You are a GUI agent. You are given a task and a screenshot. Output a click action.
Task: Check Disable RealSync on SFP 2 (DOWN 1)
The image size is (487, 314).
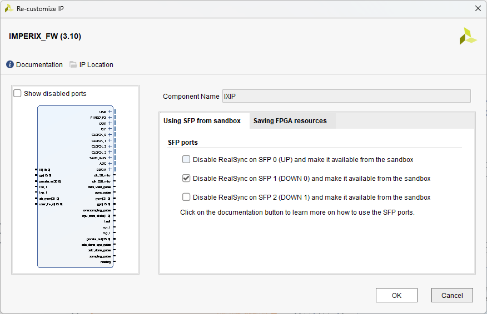point(186,197)
